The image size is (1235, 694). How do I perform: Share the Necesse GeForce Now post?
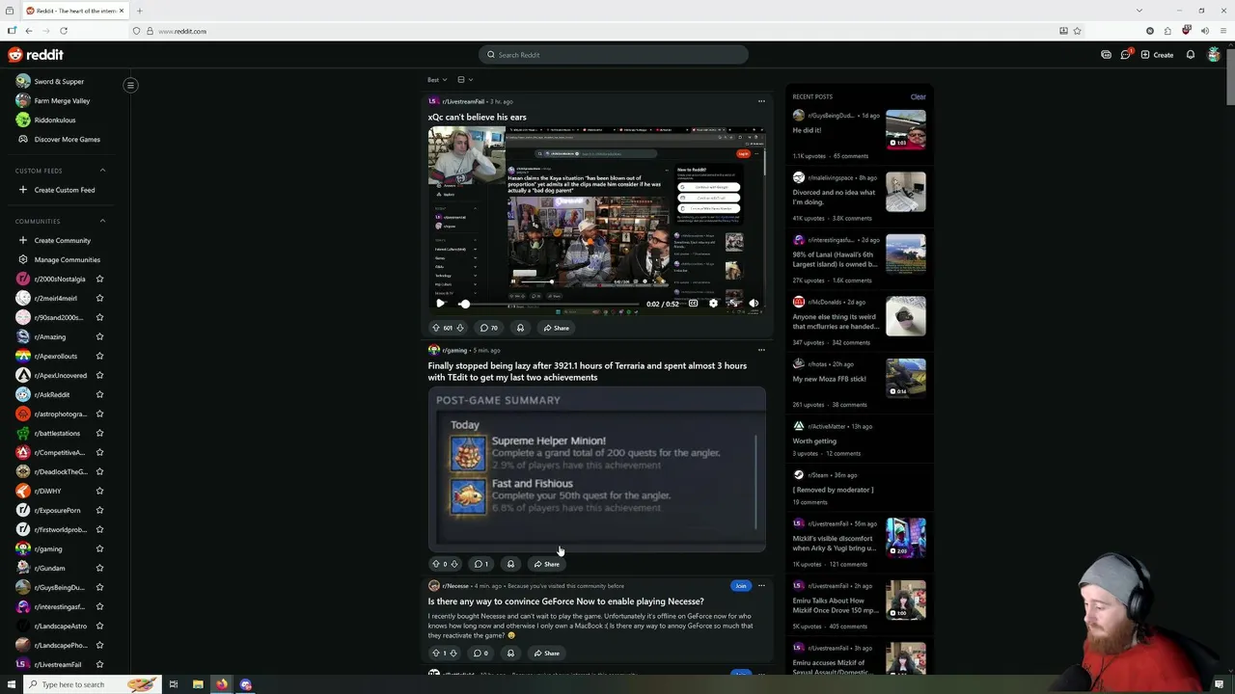coord(546,653)
